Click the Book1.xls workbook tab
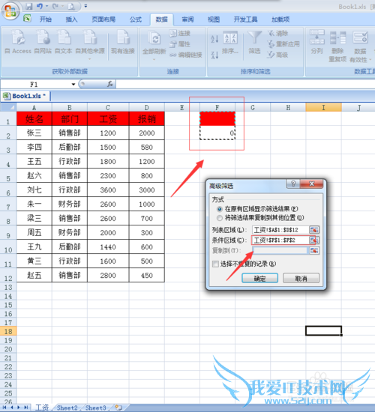 pos(25,96)
